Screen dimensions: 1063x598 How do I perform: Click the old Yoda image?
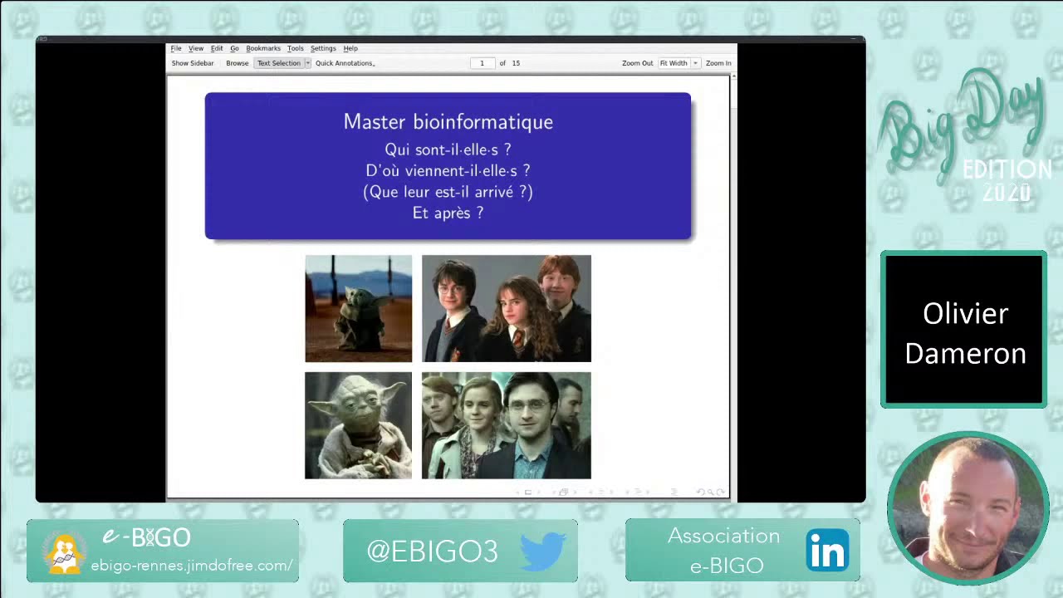pyautogui.click(x=358, y=425)
